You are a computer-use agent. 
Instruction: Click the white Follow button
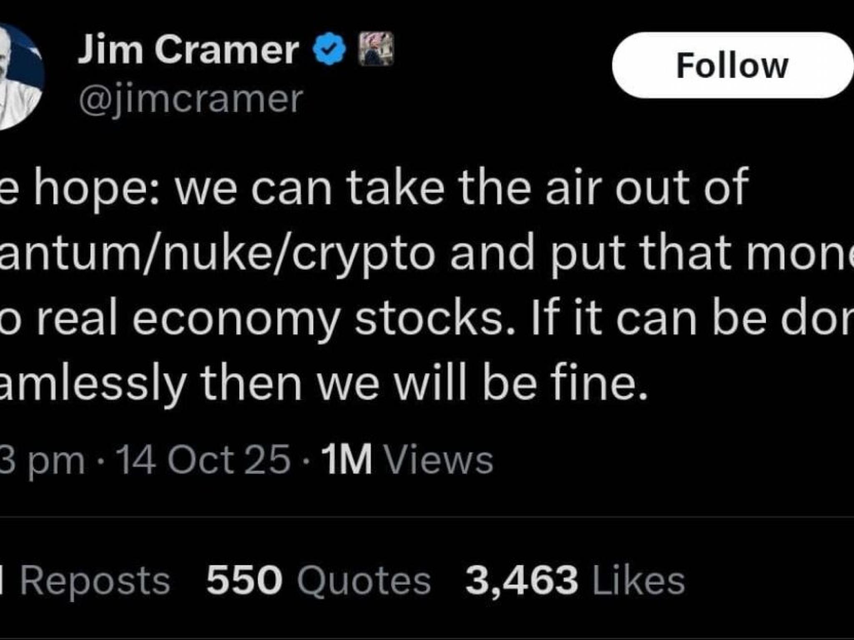[x=732, y=65]
